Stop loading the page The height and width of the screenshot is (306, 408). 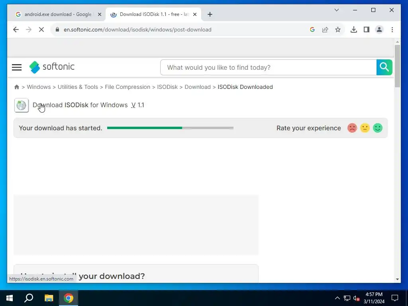41,29
